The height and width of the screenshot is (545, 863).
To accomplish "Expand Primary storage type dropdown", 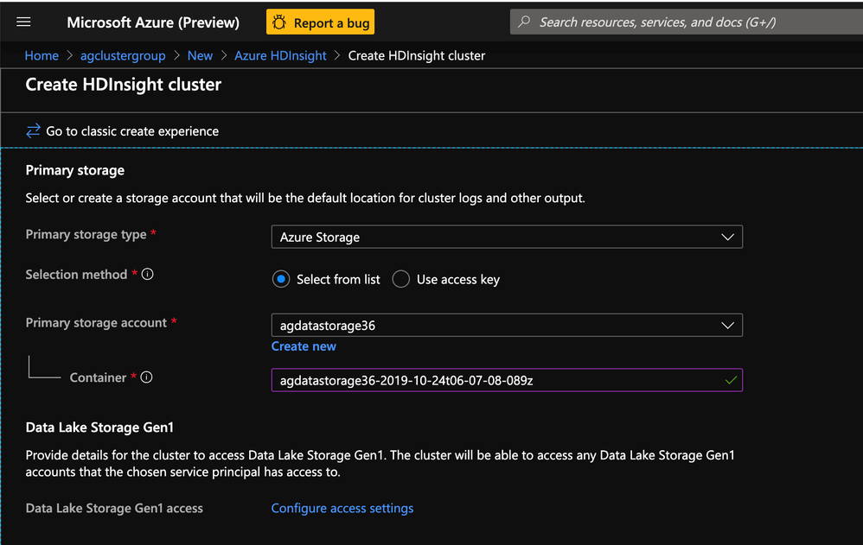I will point(728,238).
